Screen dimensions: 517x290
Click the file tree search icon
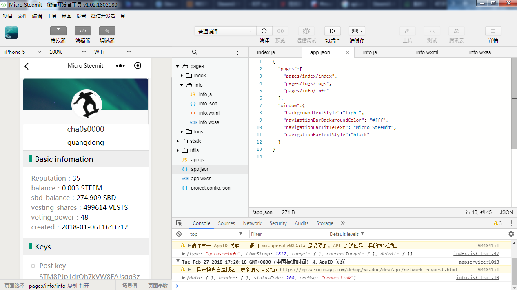coord(195,52)
